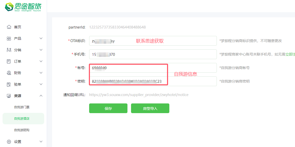This screenshot has height=147, width=295.
Task: Click the 房型导入 button
Action: coord(150,108)
